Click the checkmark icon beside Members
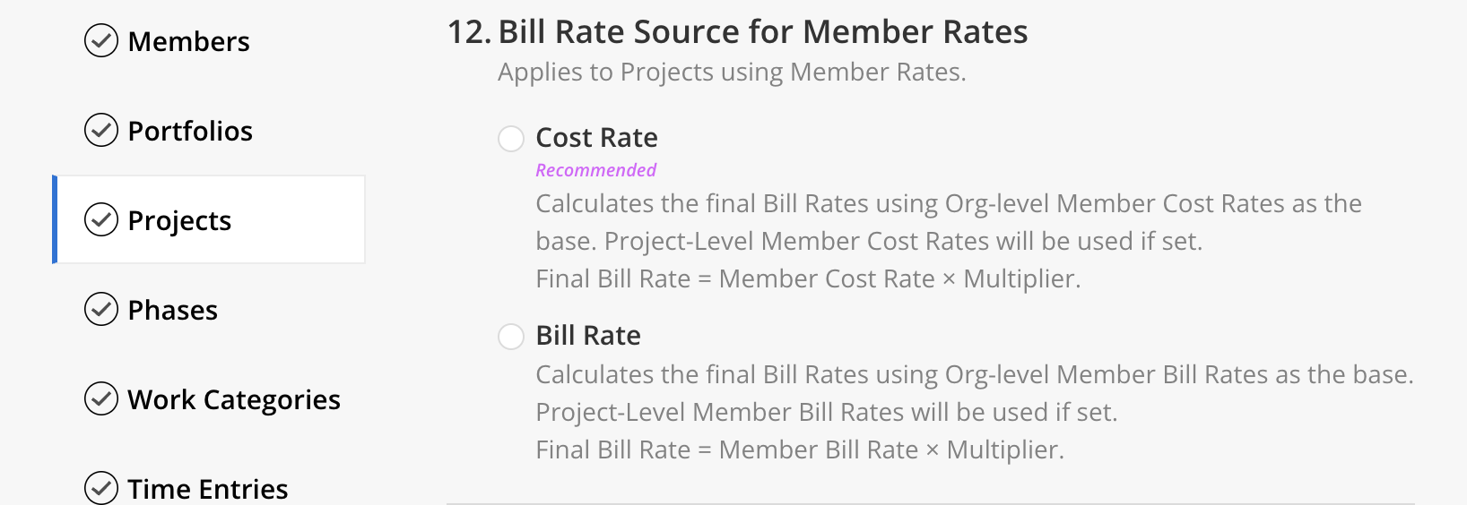 [x=101, y=40]
